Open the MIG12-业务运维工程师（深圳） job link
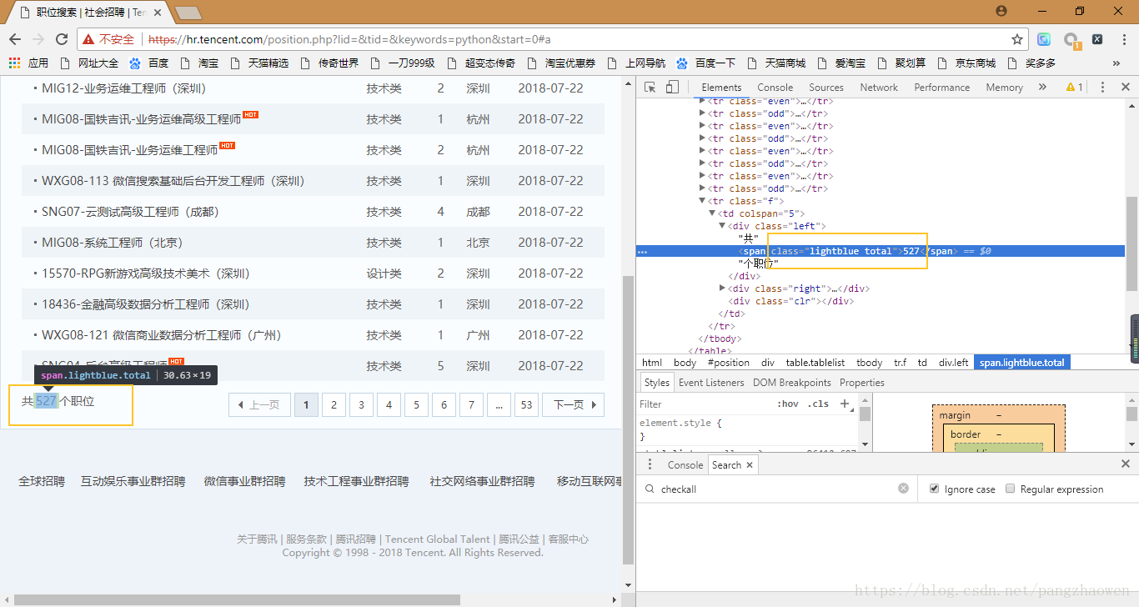 click(123, 88)
